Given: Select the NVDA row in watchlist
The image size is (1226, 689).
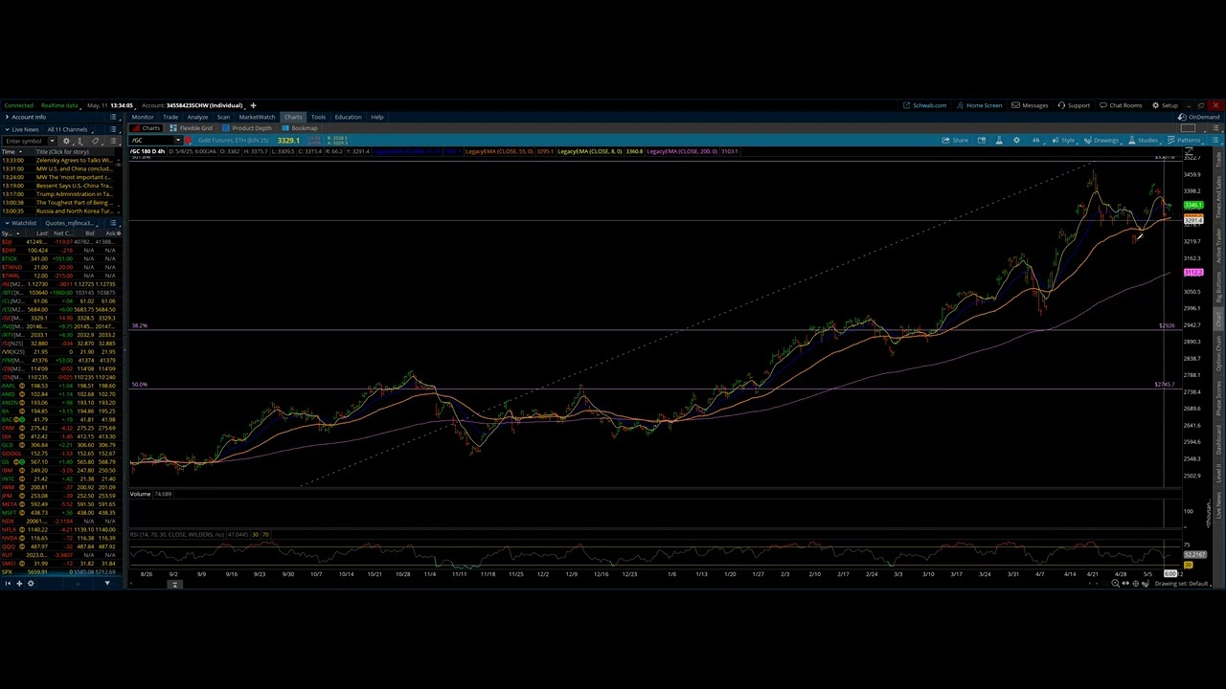Looking at the screenshot, I should click(59, 538).
